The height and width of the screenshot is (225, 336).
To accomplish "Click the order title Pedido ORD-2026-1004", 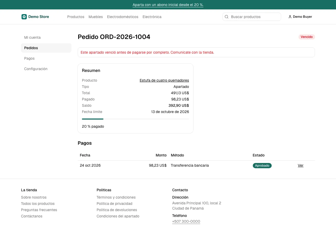I will [114, 37].
